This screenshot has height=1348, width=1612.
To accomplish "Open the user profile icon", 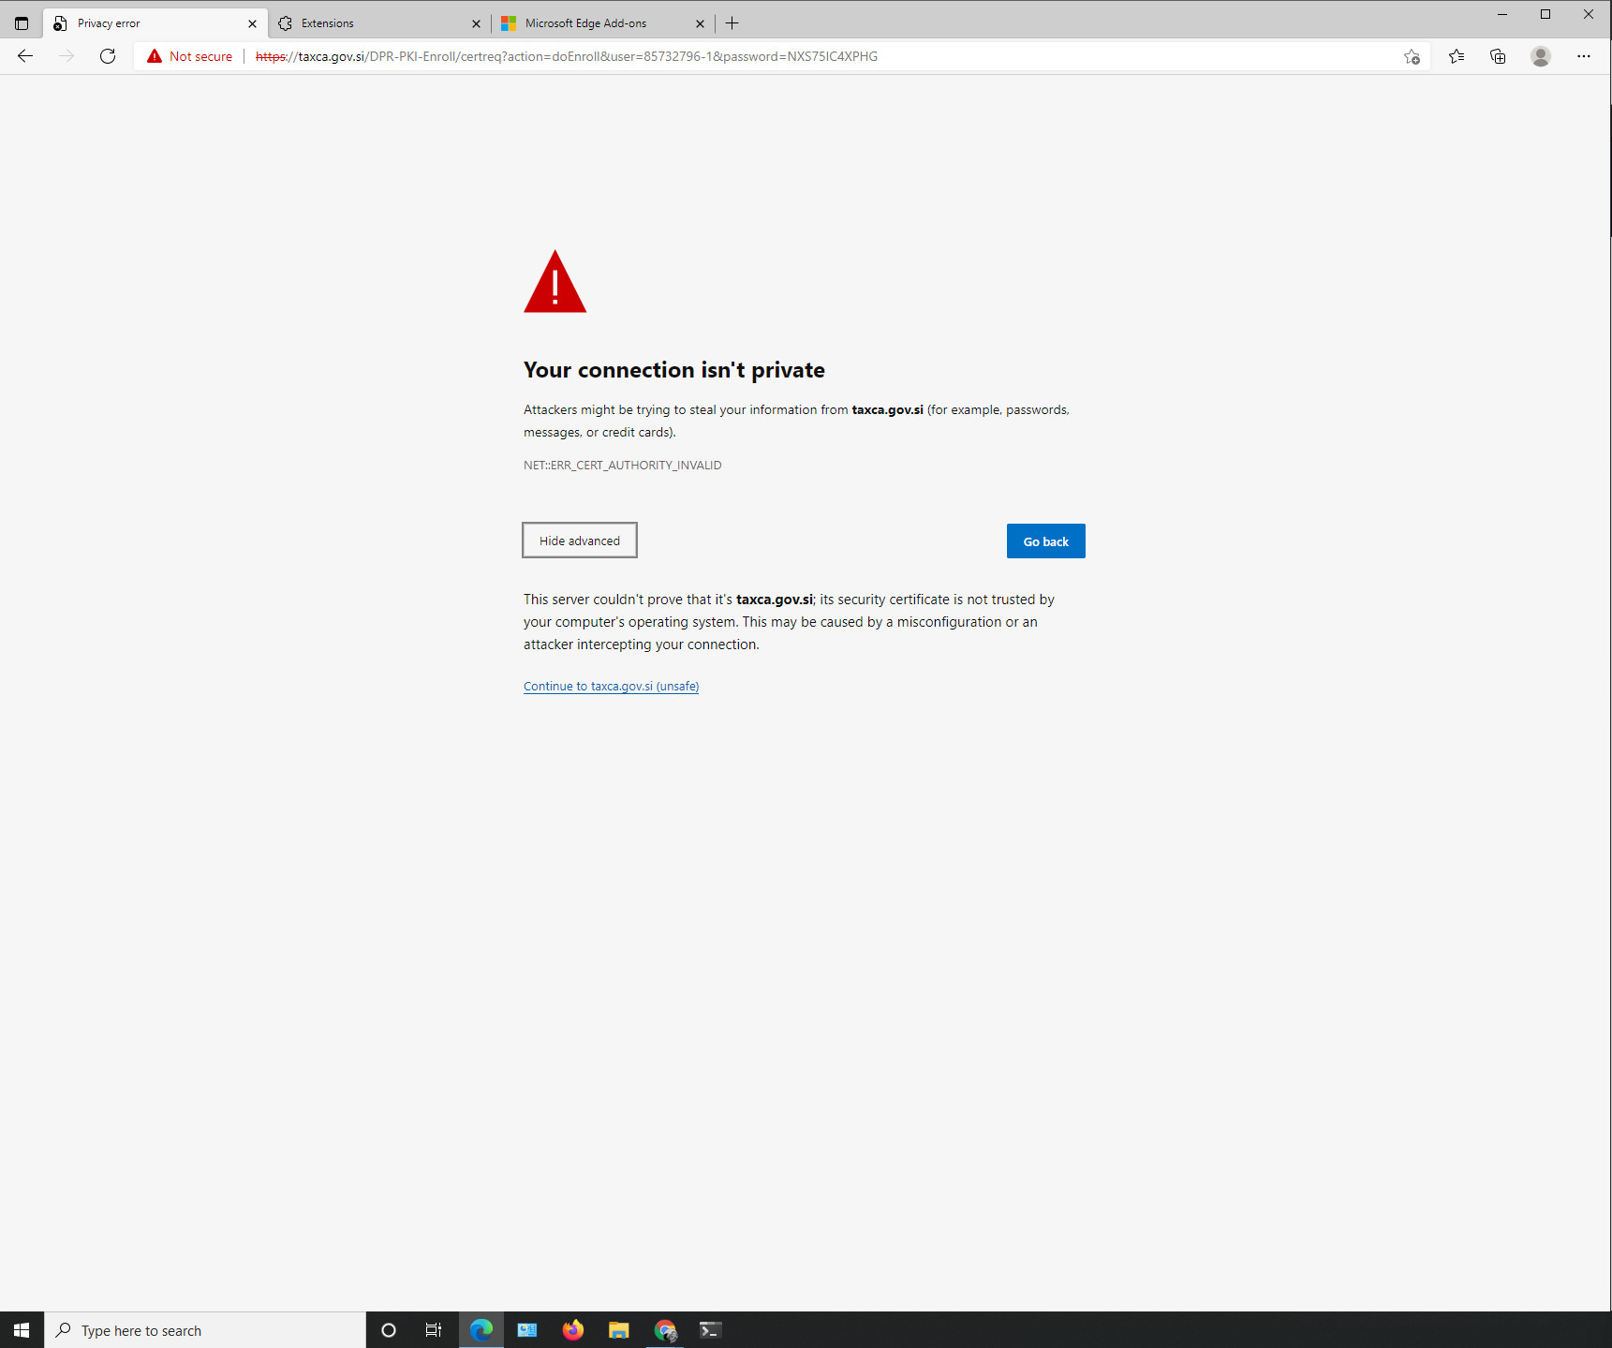I will click(1540, 56).
